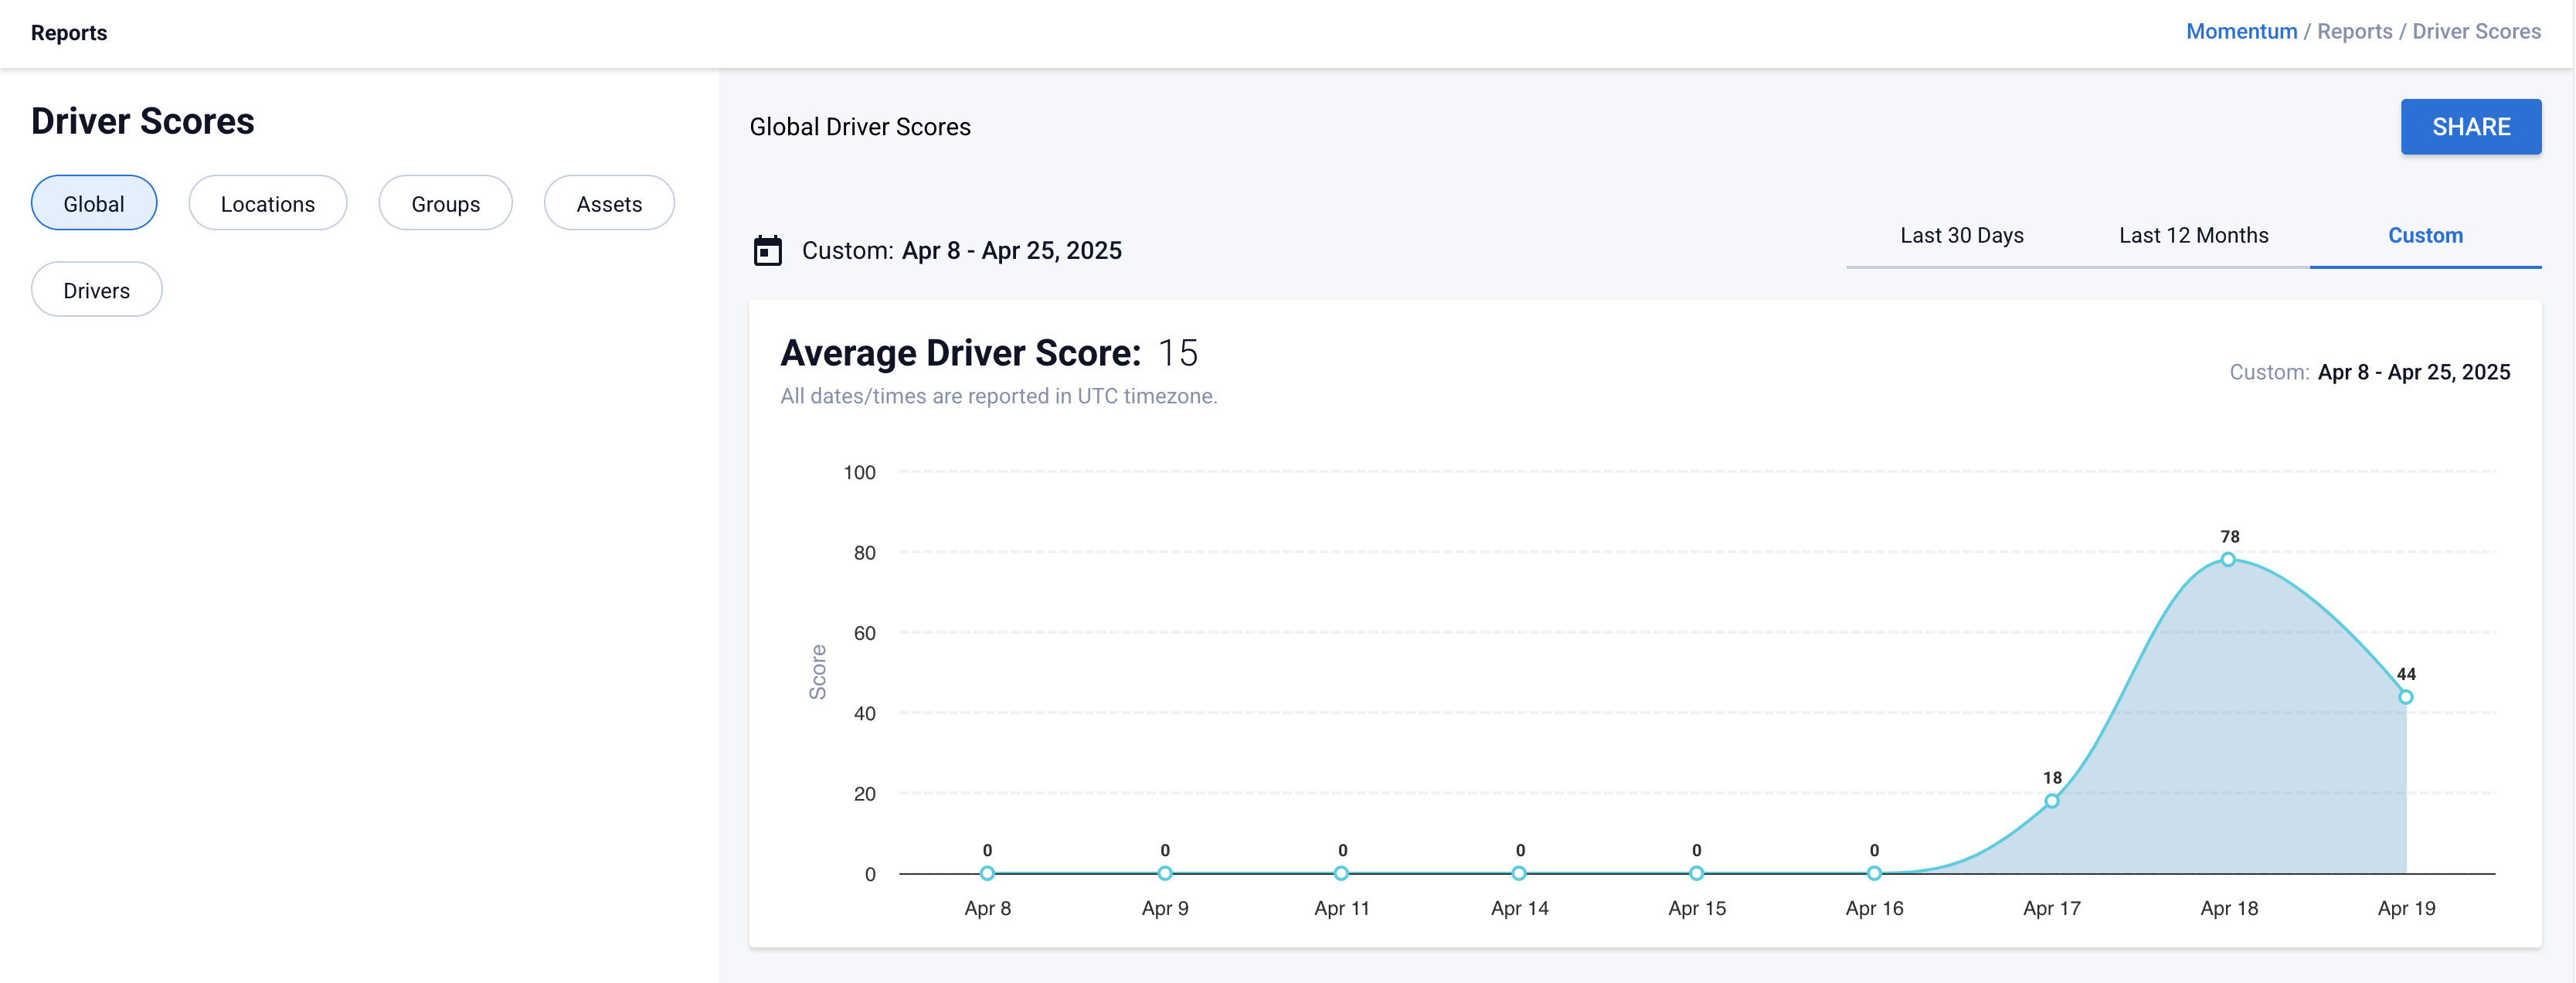Screen dimensions: 2576x983
Task: Click the Apr 16 zero data point
Action: [x=1874, y=873]
